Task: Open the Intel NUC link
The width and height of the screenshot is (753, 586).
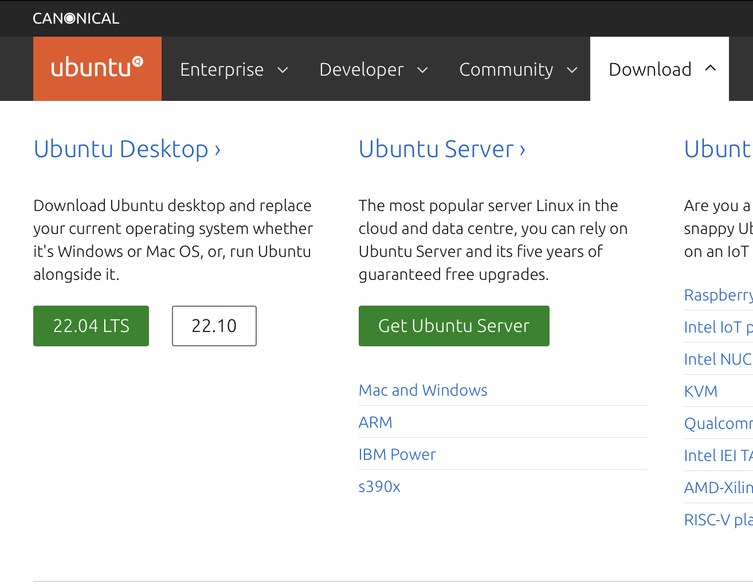Action: coord(718,359)
